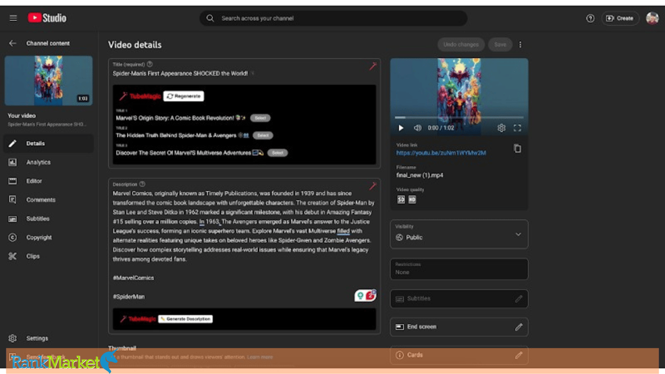The height and width of the screenshot is (374, 665).
Task: Expand the Visibility Public dropdown
Action: tap(459, 234)
